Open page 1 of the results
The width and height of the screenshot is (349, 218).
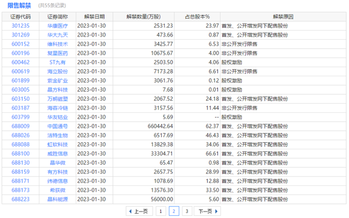(161, 211)
